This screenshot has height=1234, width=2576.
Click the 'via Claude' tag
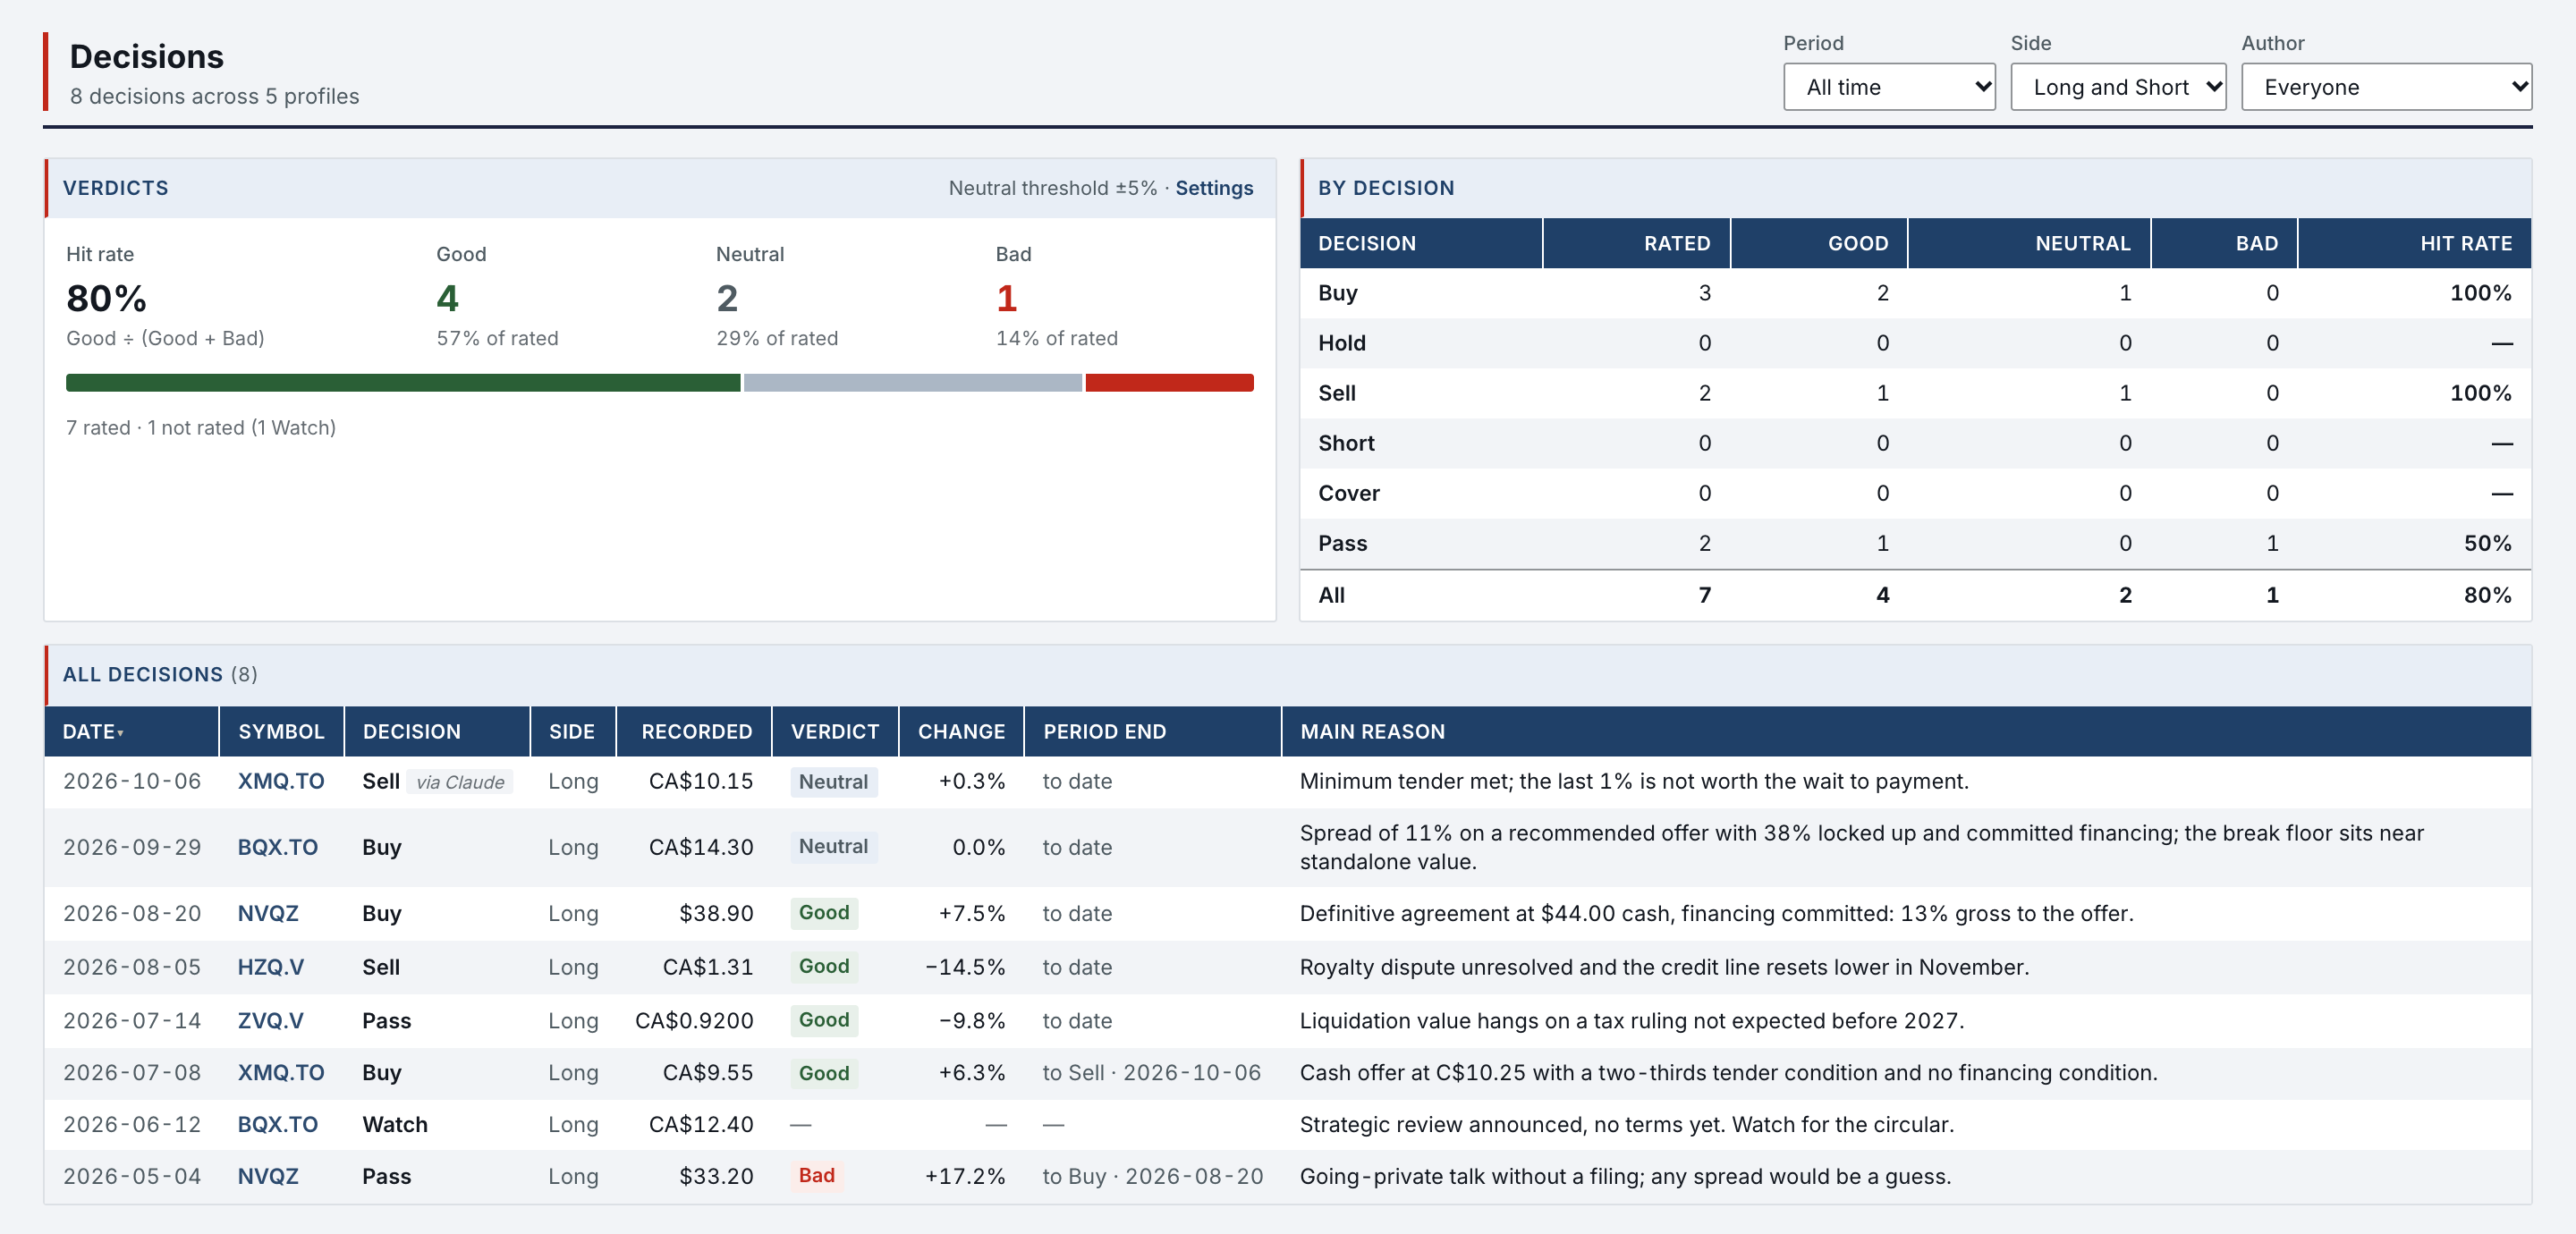tap(460, 782)
